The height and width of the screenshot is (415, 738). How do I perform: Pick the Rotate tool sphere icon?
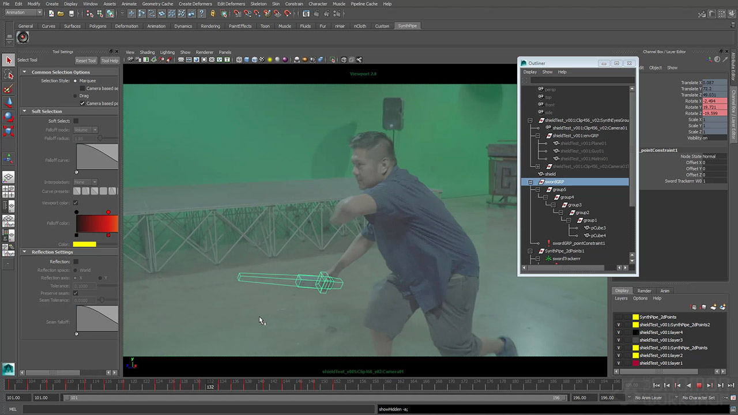(x=9, y=116)
